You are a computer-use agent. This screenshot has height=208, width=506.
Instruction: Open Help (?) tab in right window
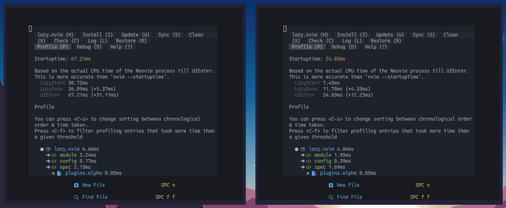(376, 47)
